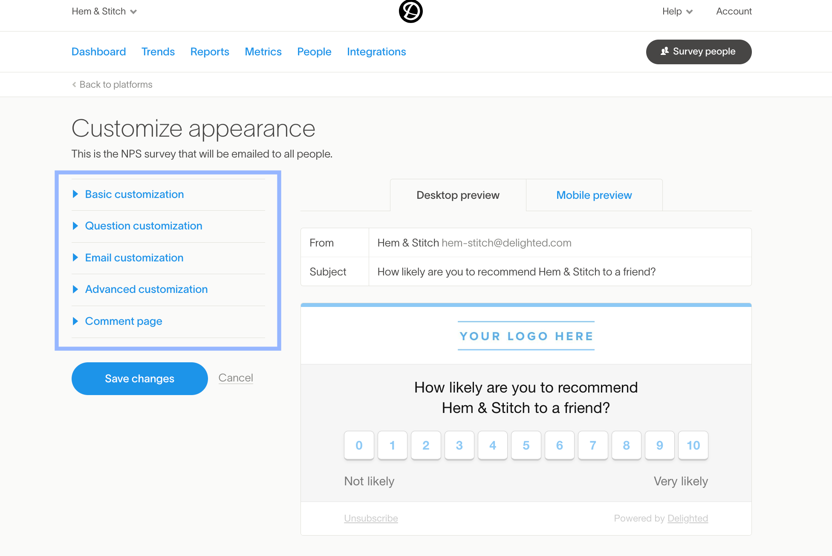832x556 pixels.
Task: Click the Cancel link
Action: click(236, 378)
